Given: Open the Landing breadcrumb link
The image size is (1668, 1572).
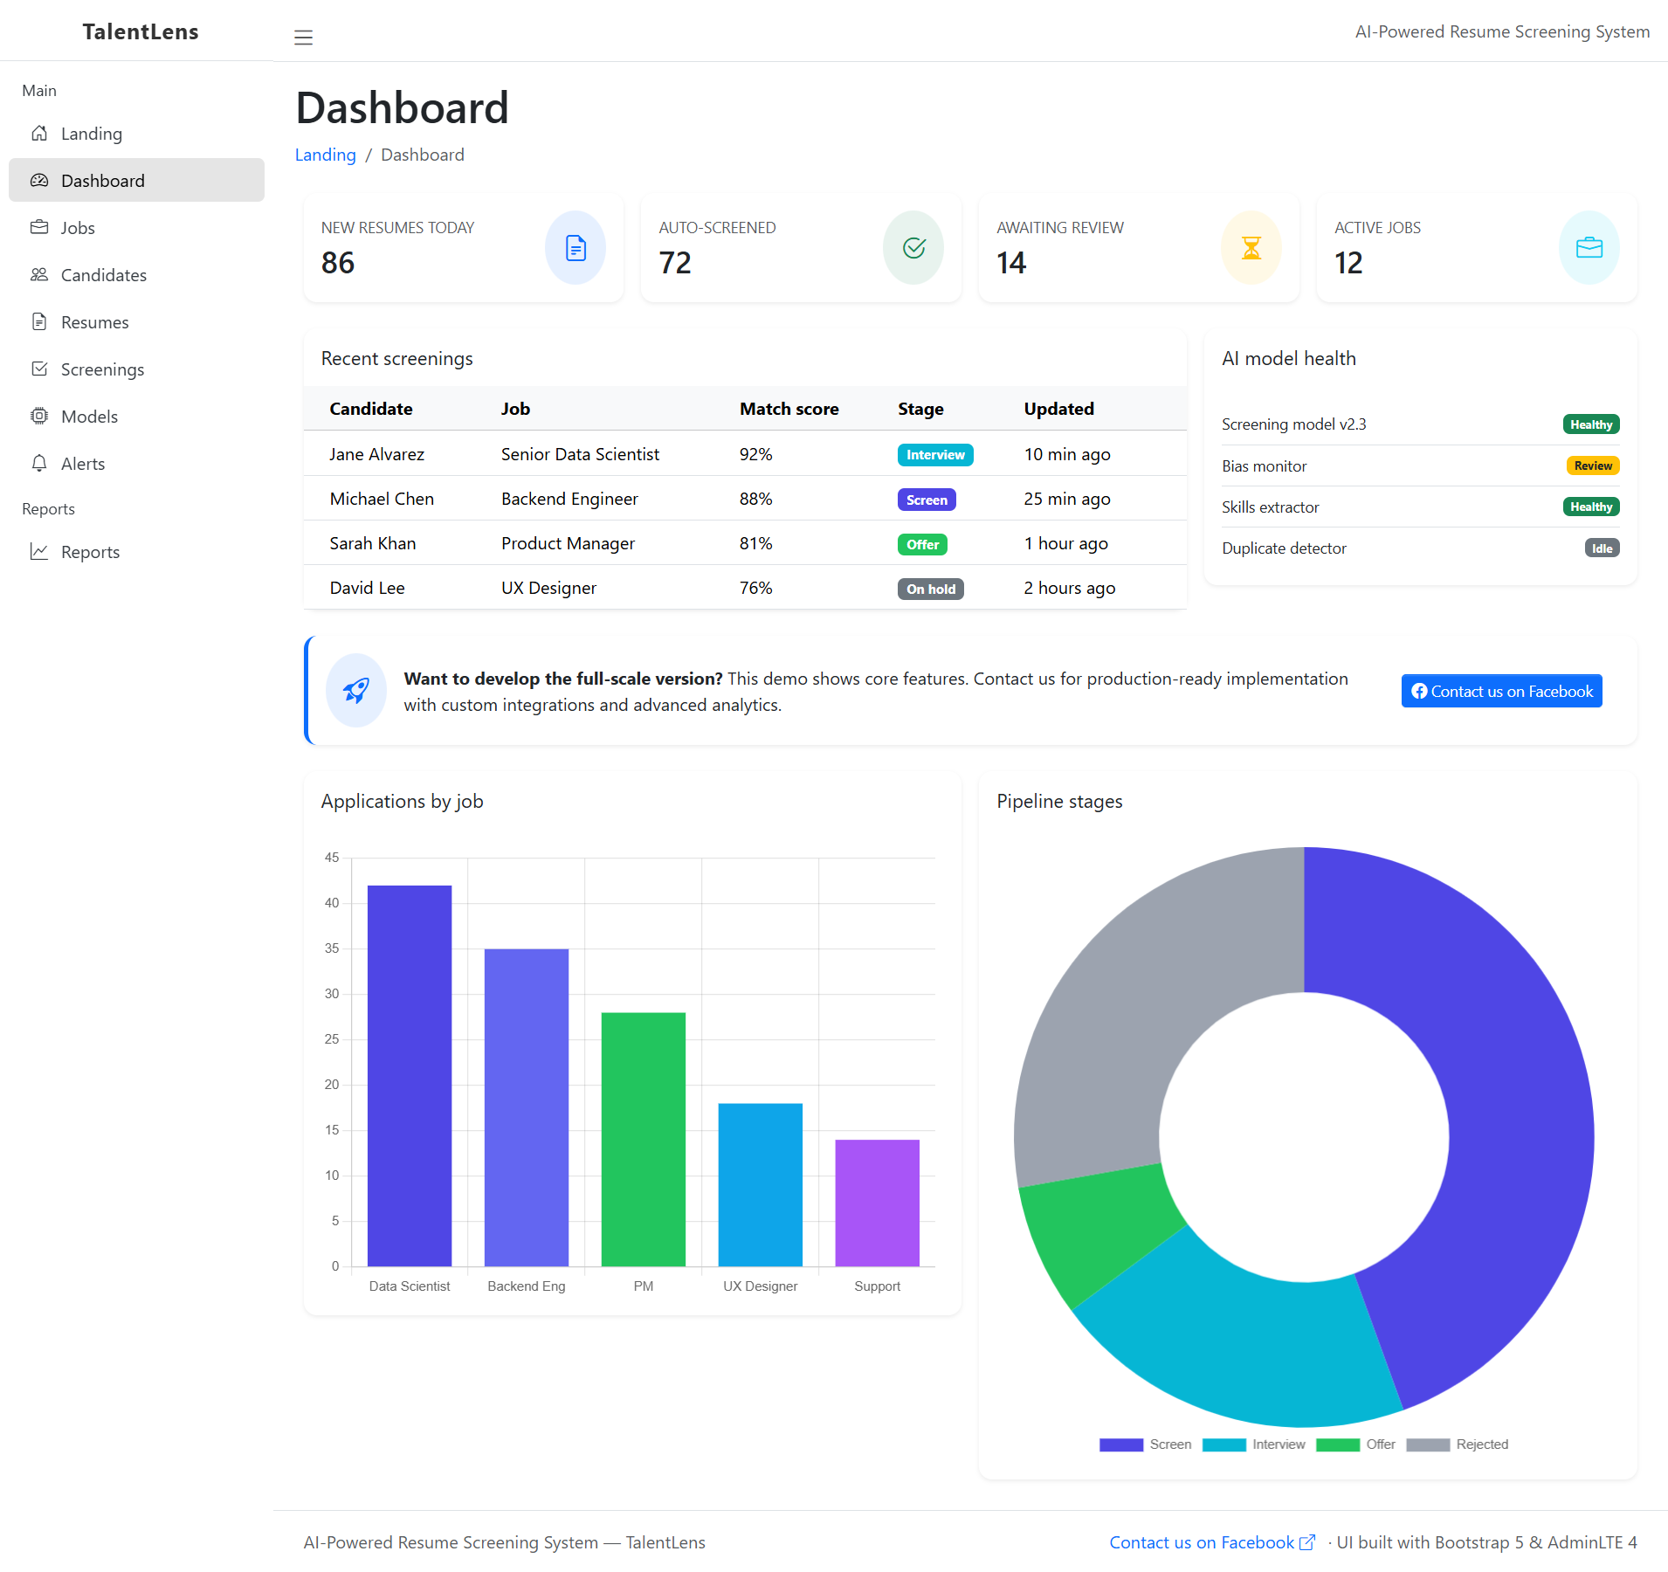Looking at the screenshot, I should click(325, 155).
